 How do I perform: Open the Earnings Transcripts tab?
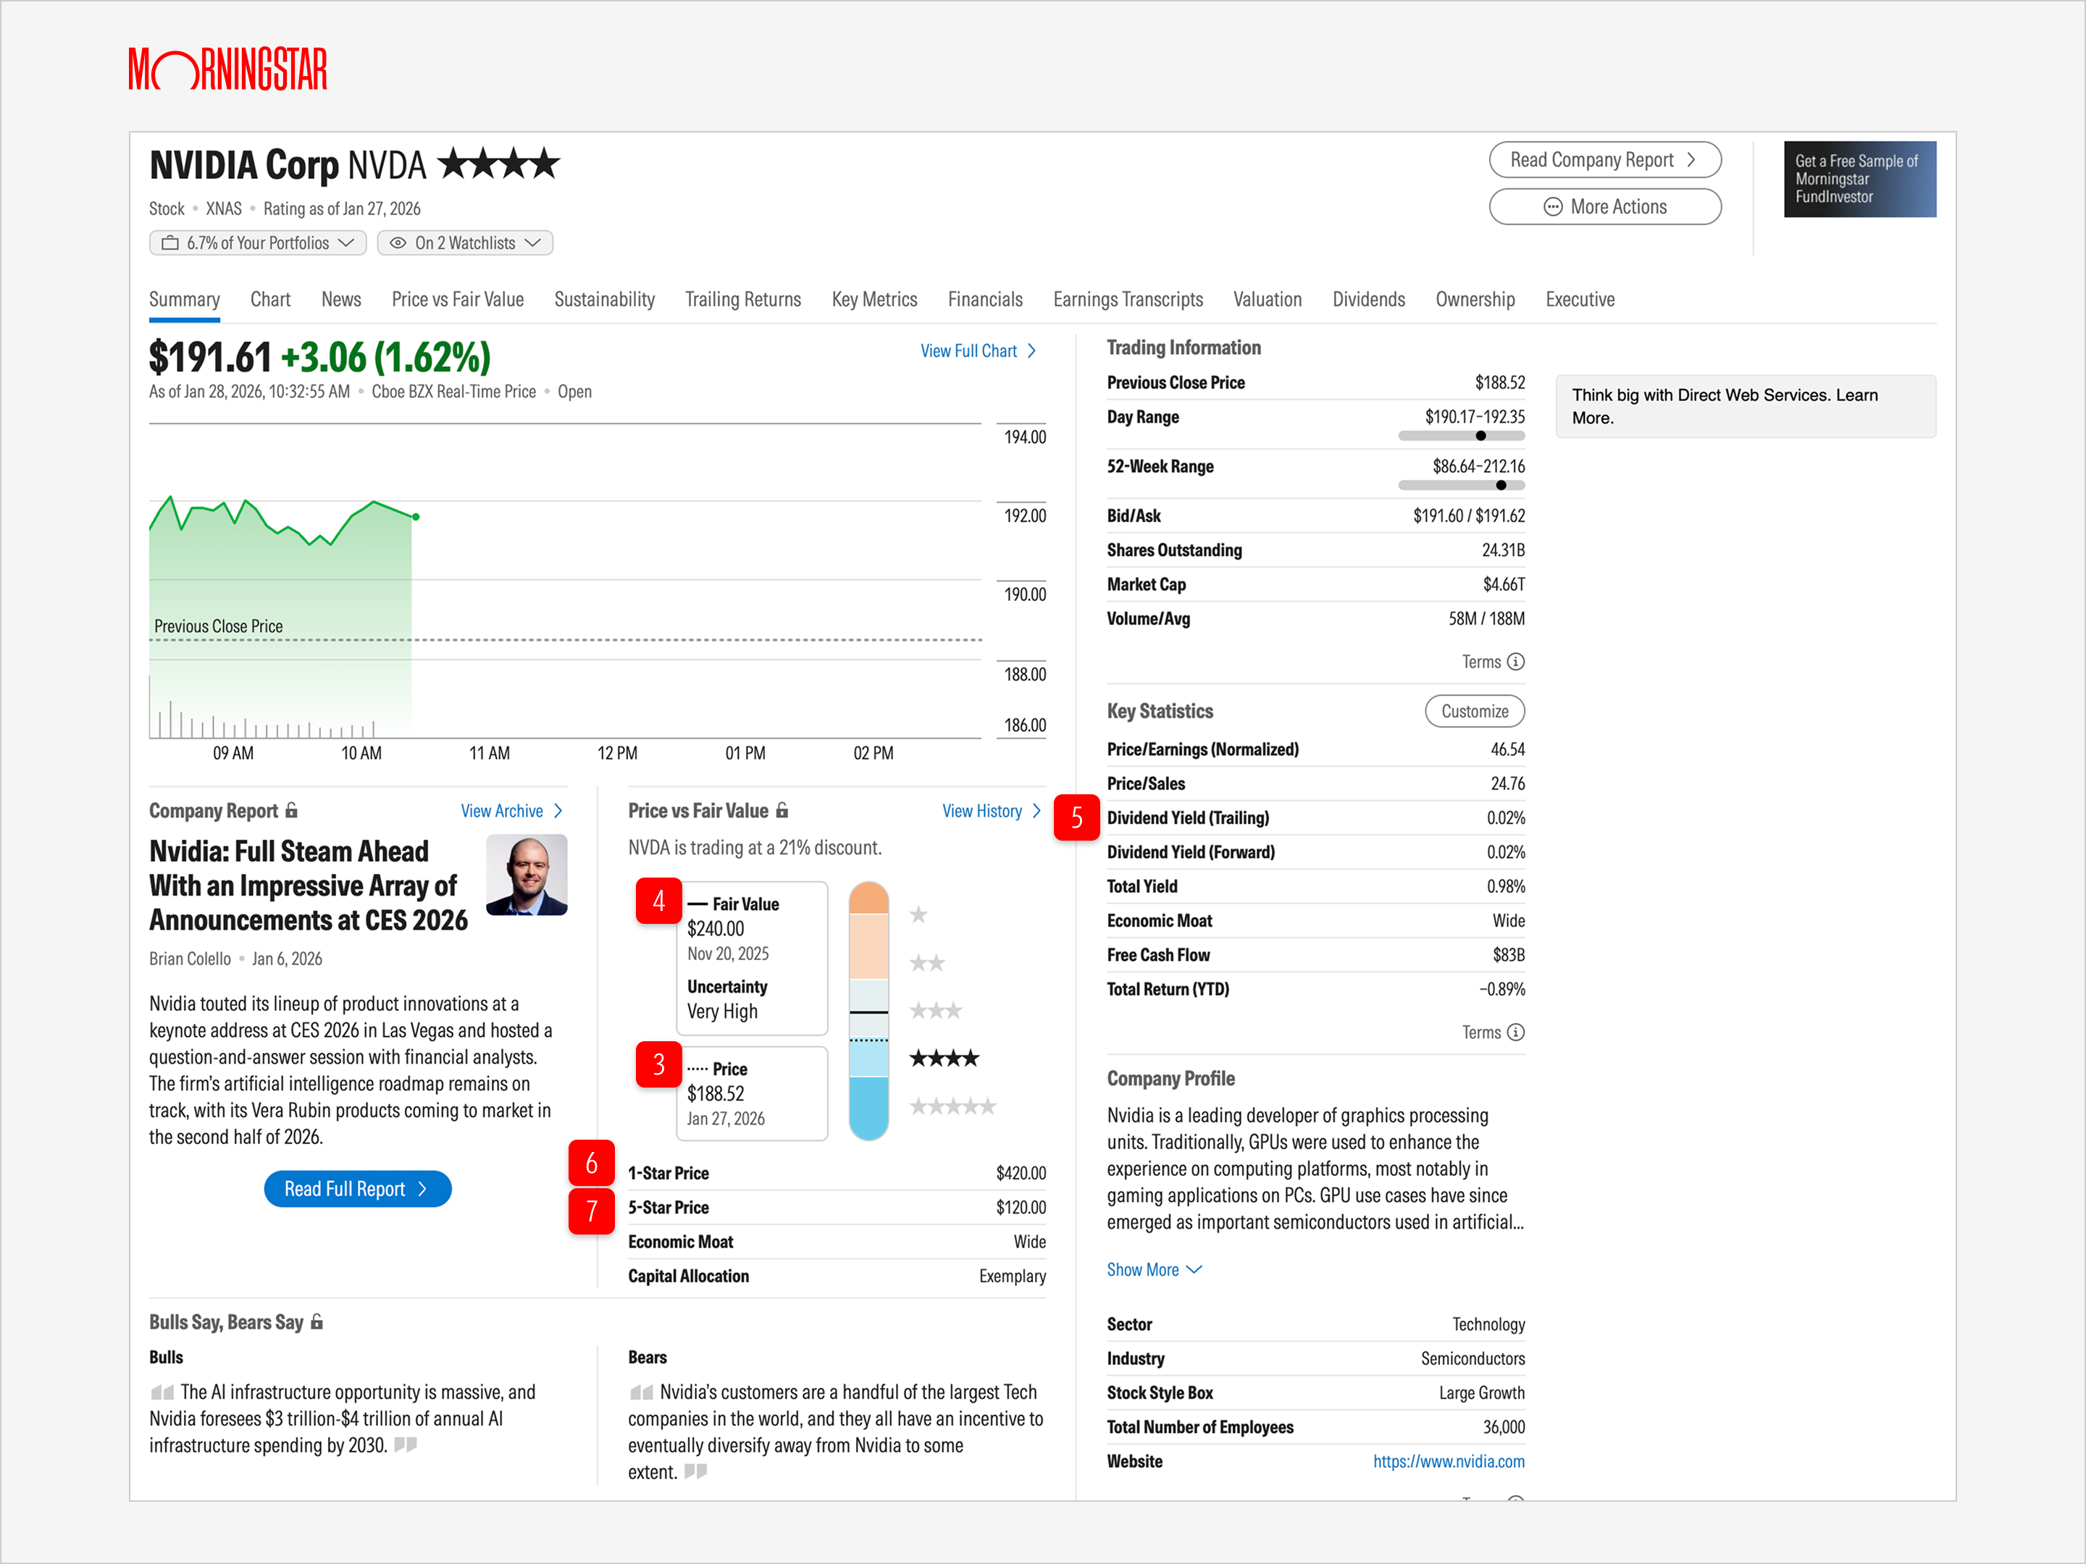coord(1128,300)
